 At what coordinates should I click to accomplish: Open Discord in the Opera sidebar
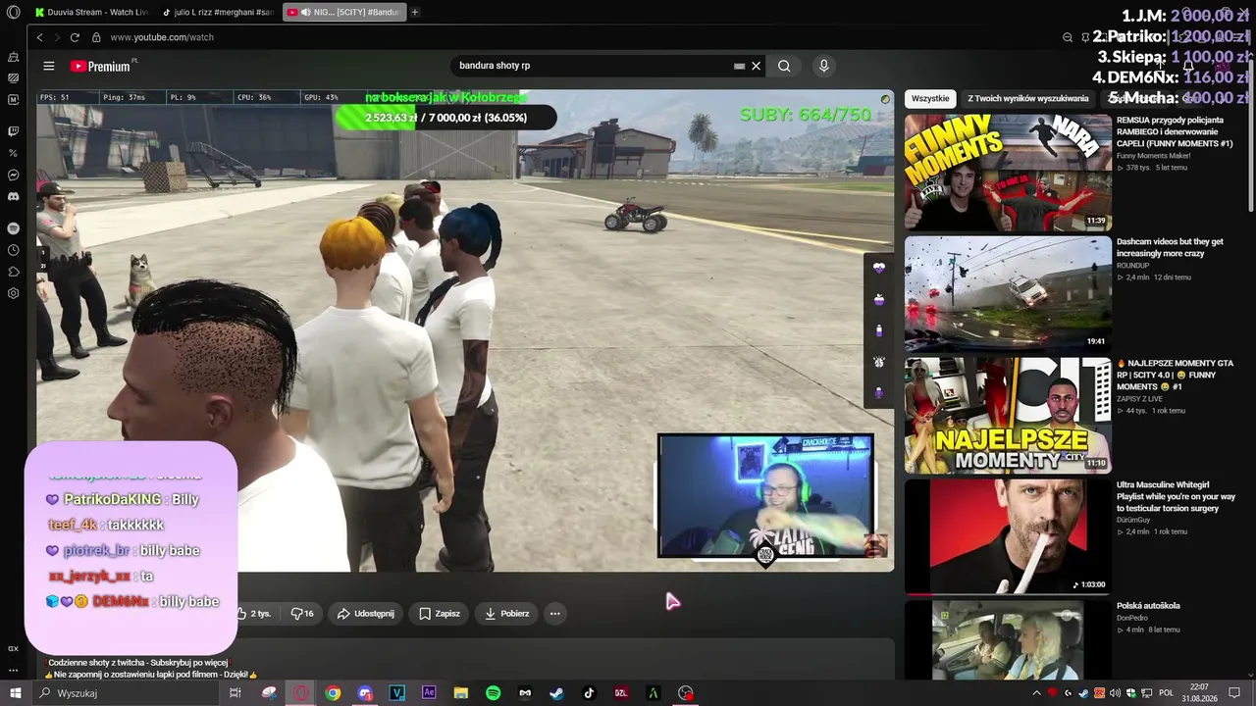[x=13, y=196]
